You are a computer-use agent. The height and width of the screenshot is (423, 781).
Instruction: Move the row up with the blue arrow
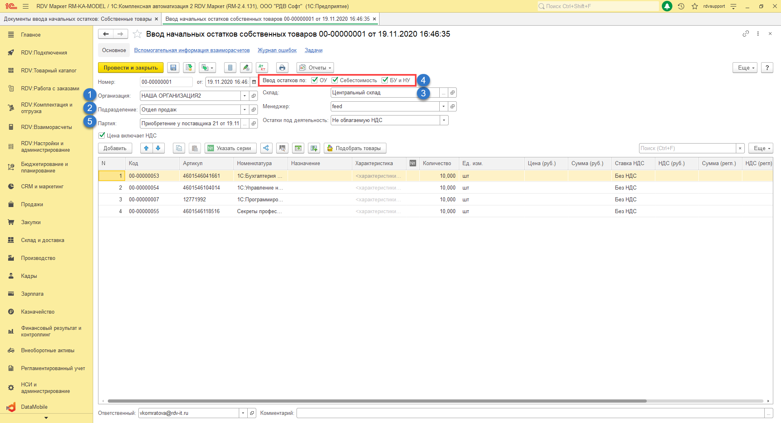pyautogui.click(x=146, y=148)
